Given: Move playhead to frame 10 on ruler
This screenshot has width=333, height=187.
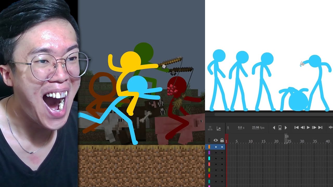Looking at the screenshot, I should [x=250, y=141].
